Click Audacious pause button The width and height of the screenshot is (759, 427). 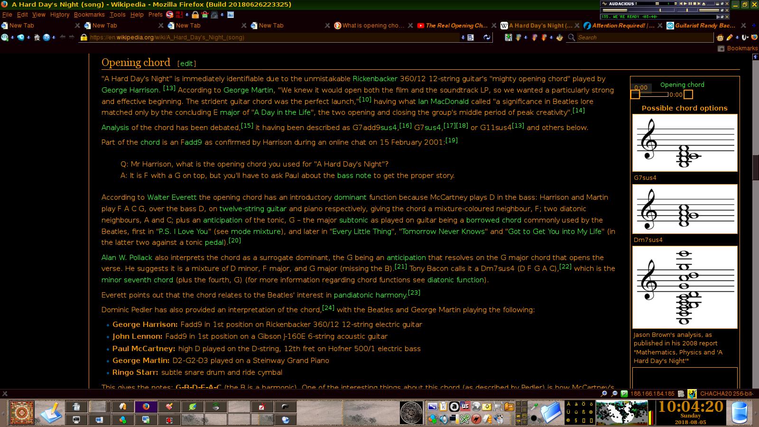click(x=690, y=3)
